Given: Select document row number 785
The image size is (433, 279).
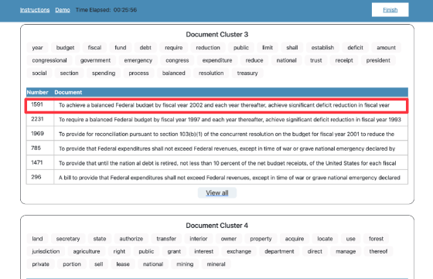Looking at the screenshot, I should pyautogui.click(x=216, y=148).
